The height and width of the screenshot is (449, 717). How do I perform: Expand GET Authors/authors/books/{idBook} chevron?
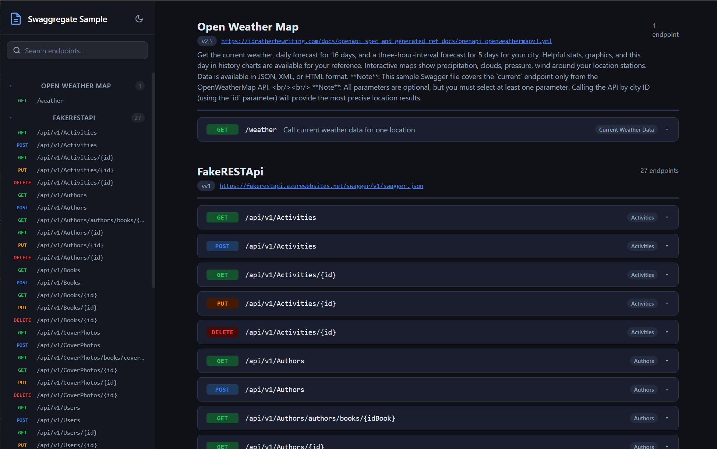click(667, 418)
